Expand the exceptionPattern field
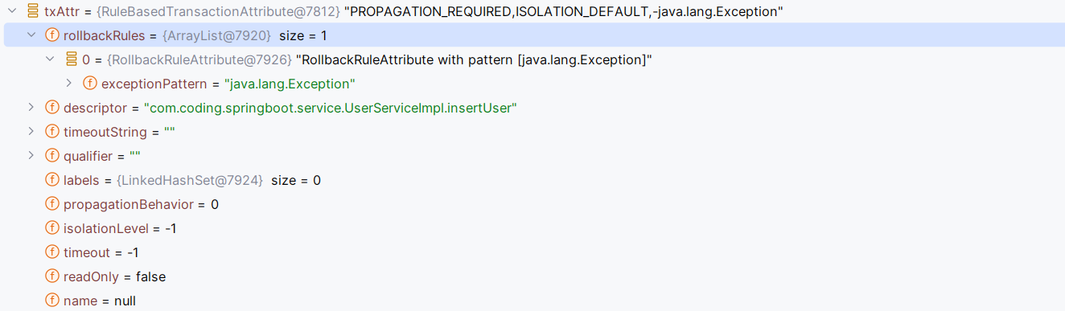The height and width of the screenshot is (311, 1065). point(69,84)
